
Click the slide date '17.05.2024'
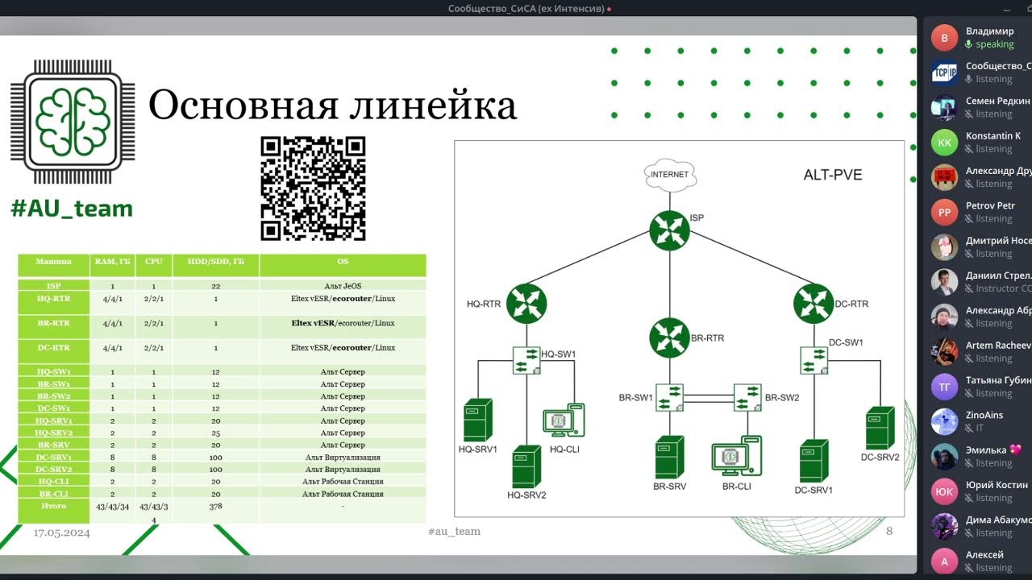coord(62,532)
